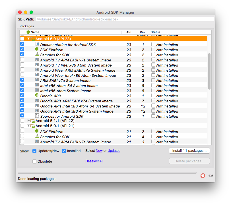Select the Sources for Android SDK row
The image size is (231, 205).
tap(113, 116)
